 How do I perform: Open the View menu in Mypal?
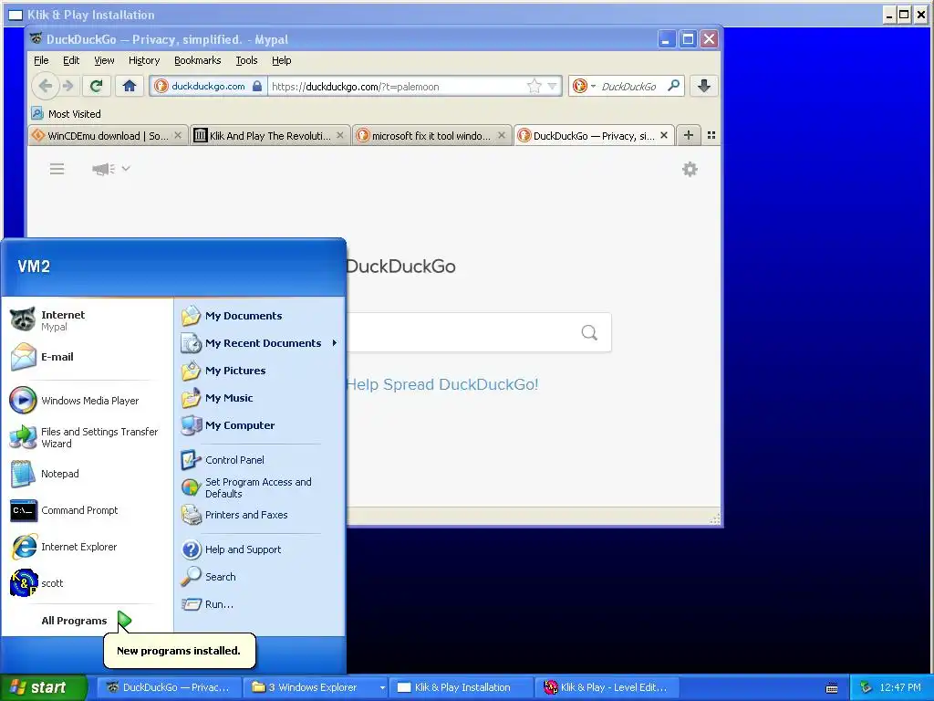coord(104,60)
